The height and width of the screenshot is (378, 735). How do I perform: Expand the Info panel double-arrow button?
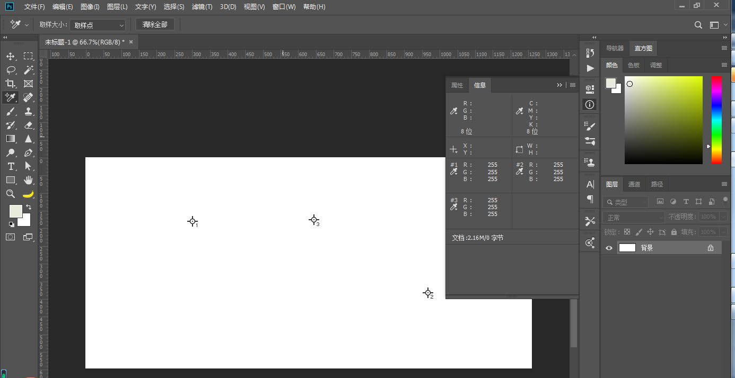click(559, 85)
